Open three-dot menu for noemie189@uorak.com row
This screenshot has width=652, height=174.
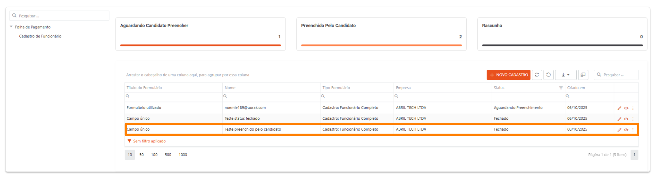(x=633, y=108)
